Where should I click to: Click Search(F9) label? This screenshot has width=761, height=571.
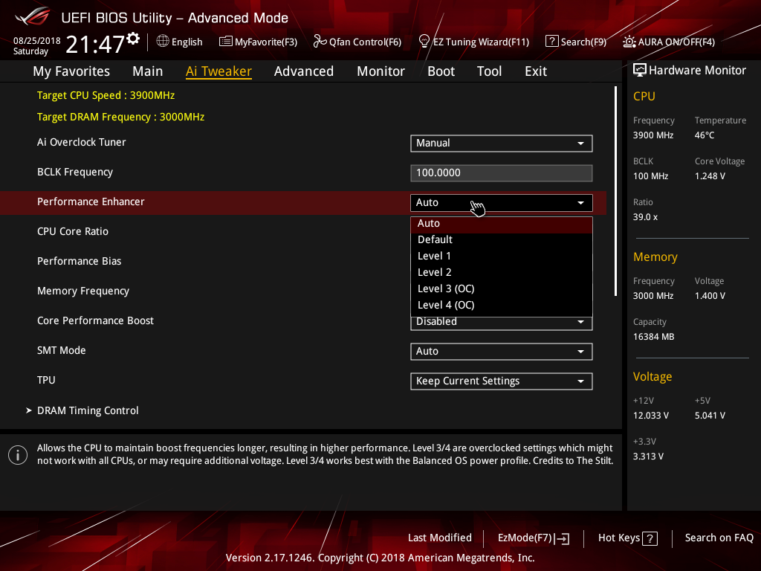tap(584, 42)
